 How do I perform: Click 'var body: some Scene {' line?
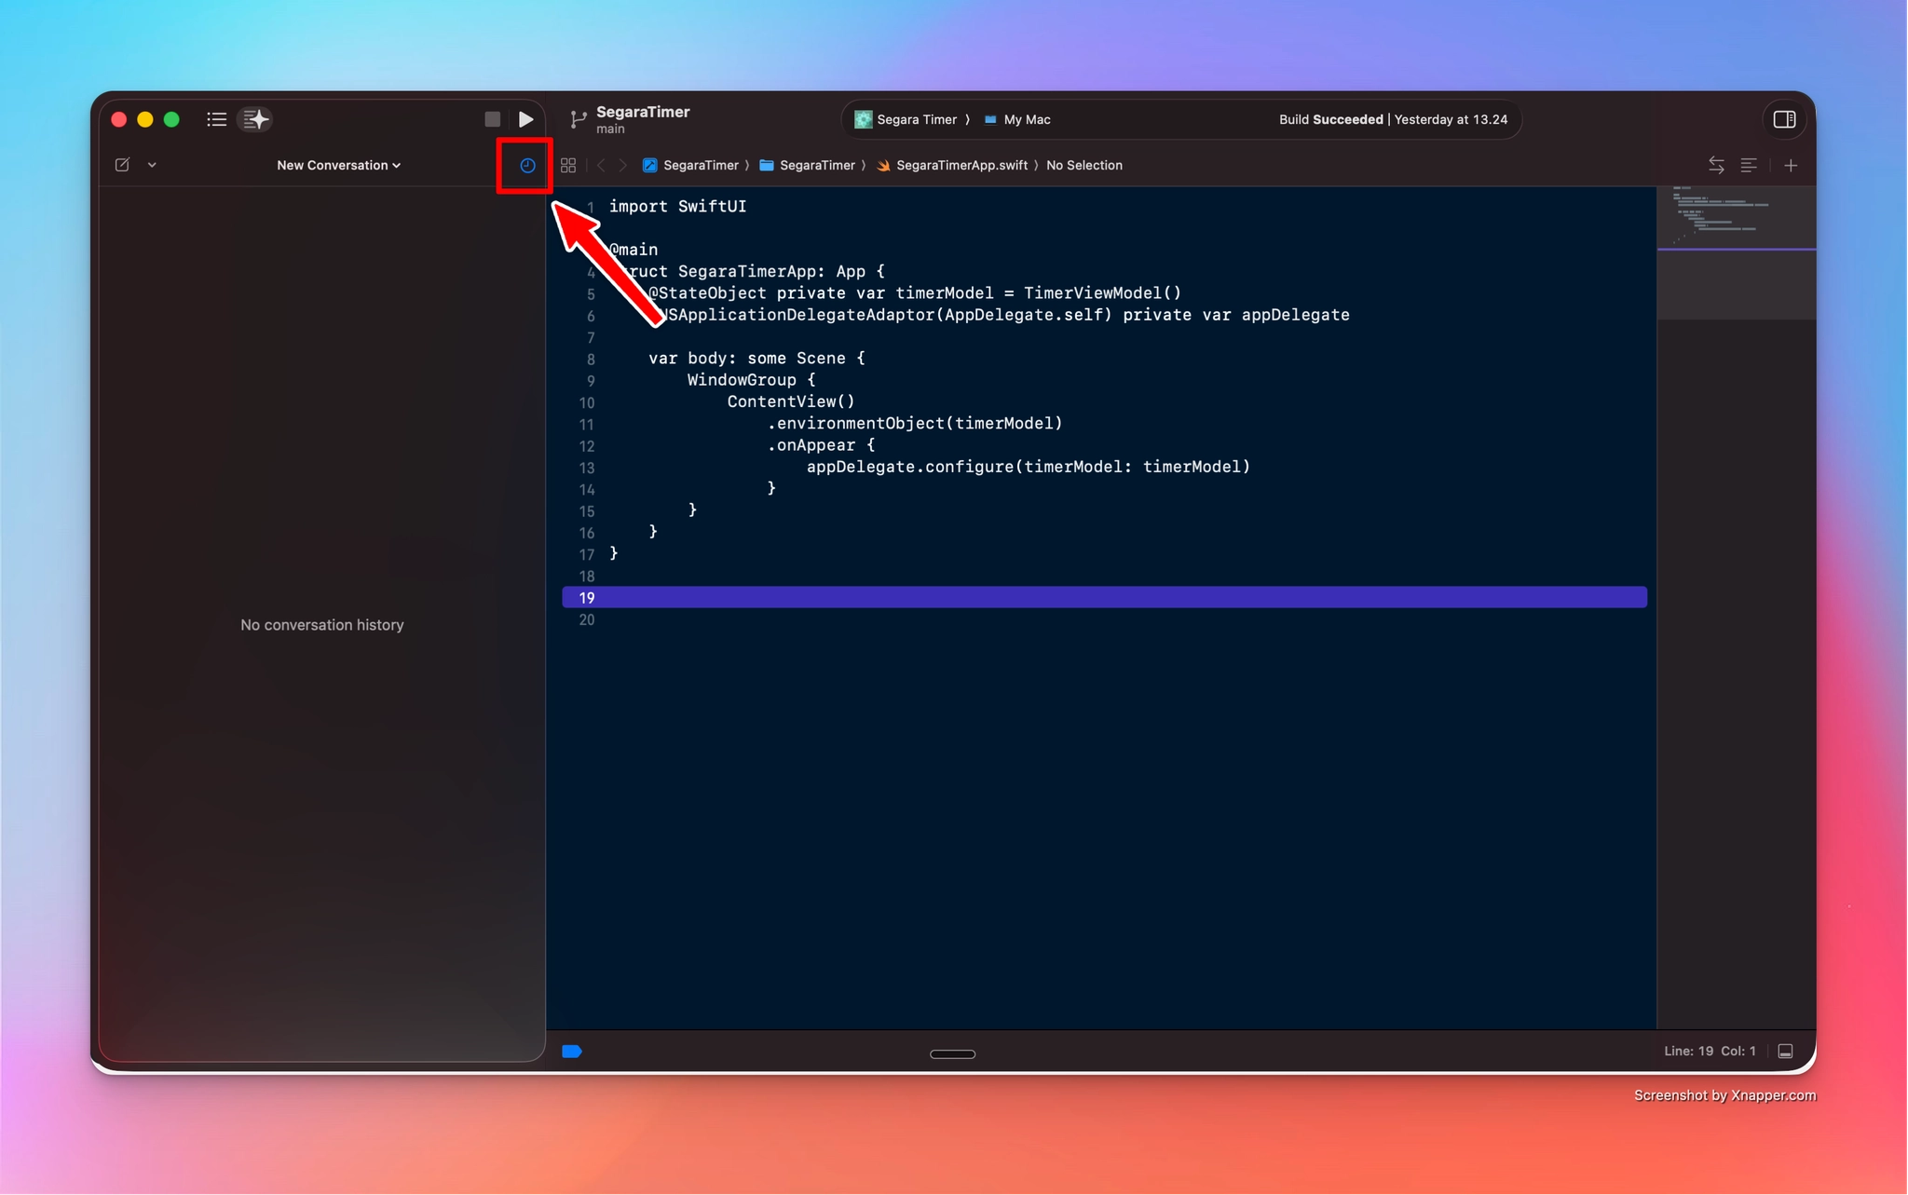(x=756, y=358)
